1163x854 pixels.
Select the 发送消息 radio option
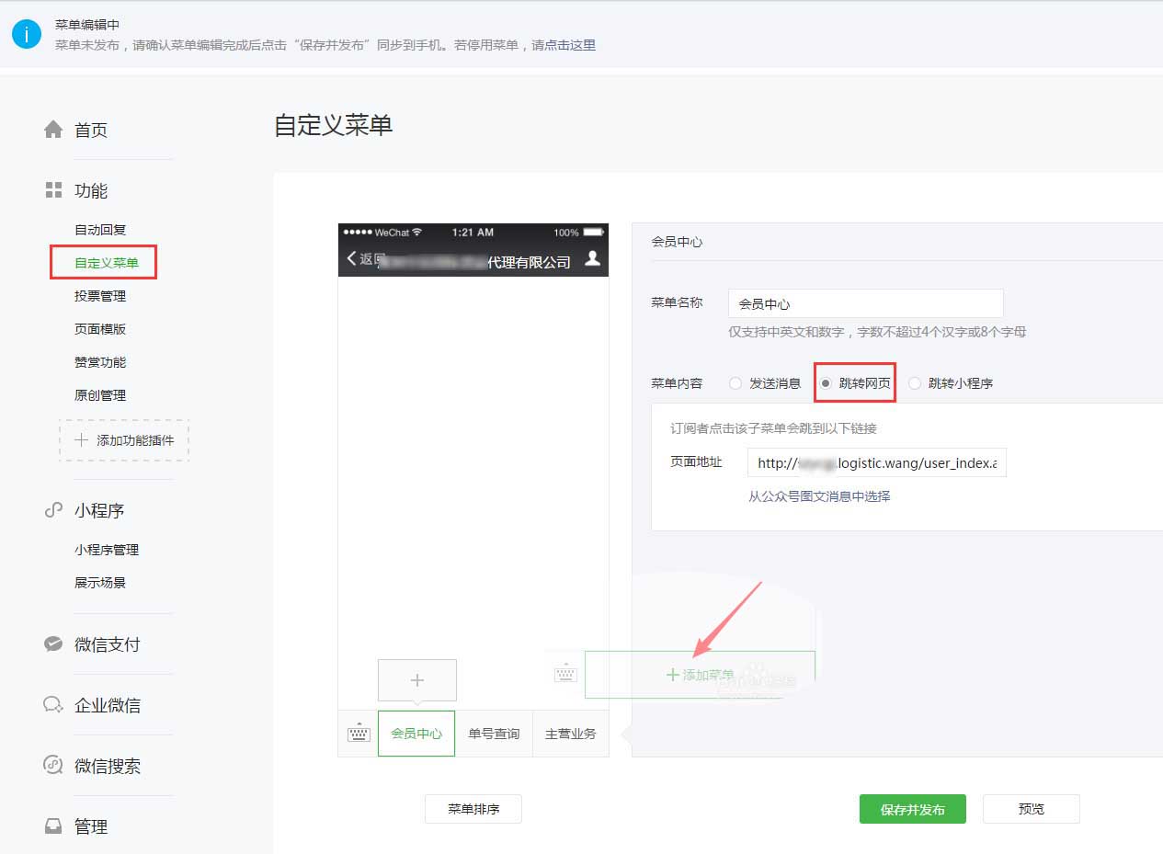(735, 383)
